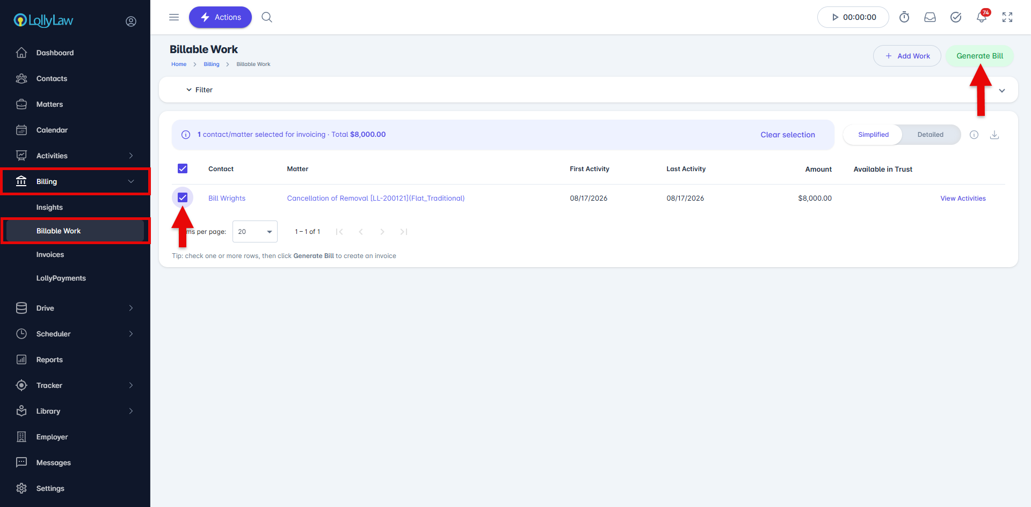Viewport: 1031px width, 507px height.
Task: Open the Actions button
Action: pos(220,17)
